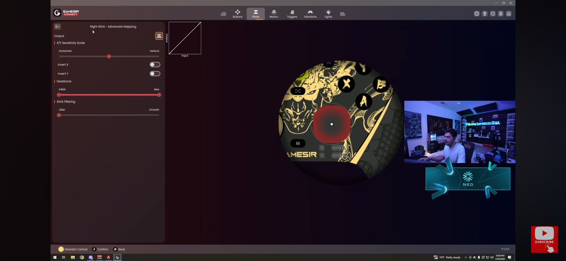Click the "Stick Filtering" section label
The width and height of the screenshot is (566, 261).
(x=66, y=102)
